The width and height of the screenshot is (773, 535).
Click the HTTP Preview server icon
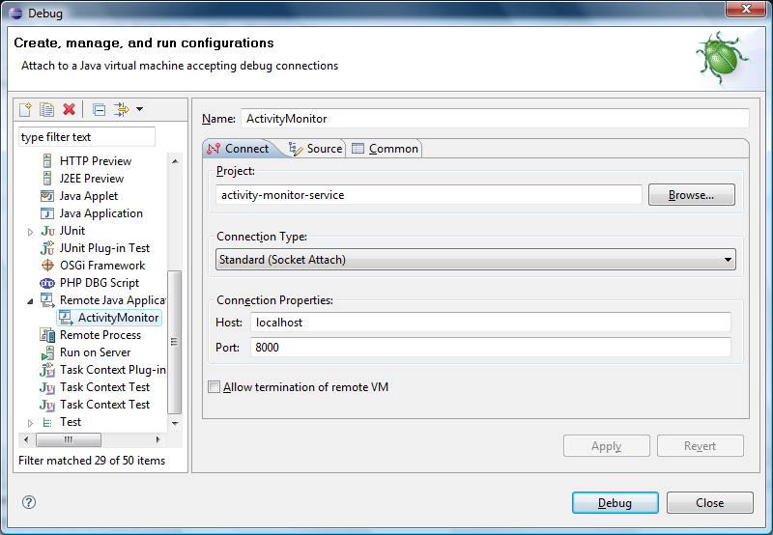click(x=47, y=161)
